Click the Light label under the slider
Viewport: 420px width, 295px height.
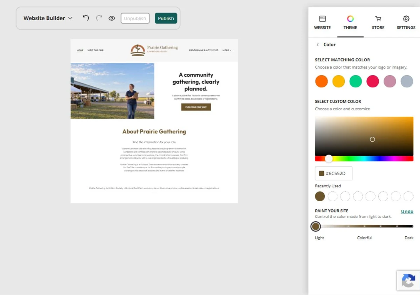[x=320, y=238]
